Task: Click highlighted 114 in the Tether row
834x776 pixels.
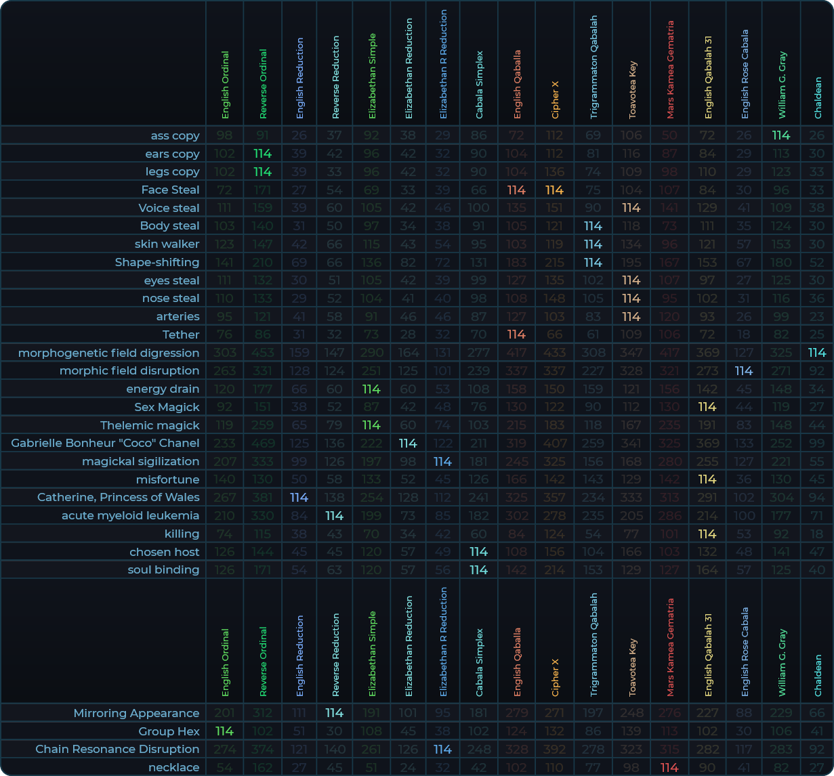Action: coord(516,335)
